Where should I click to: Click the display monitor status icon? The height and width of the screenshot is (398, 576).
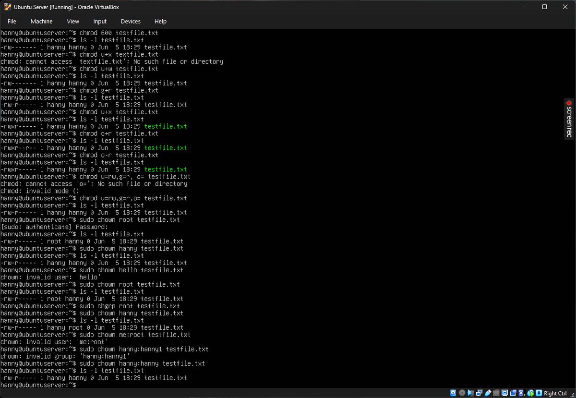coord(505,393)
